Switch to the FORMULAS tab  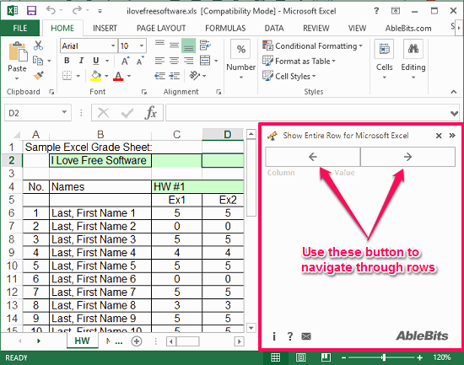tap(225, 28)
